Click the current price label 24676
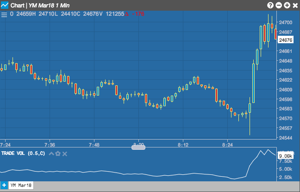 [286, 40]
